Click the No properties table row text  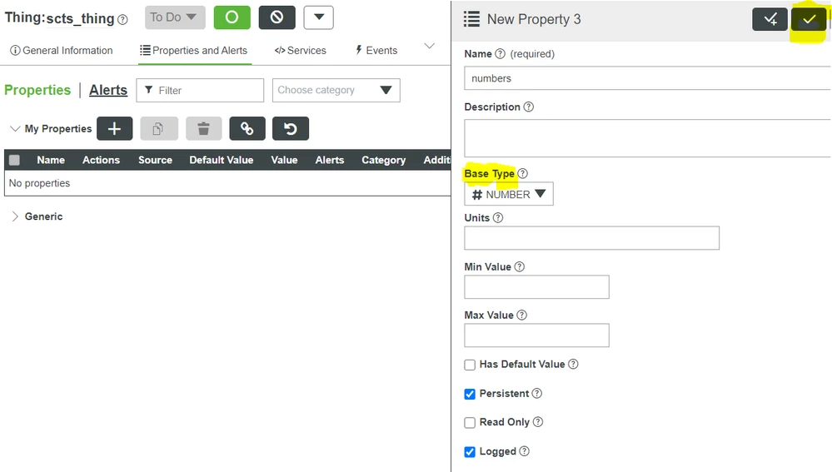click(39, 183)
